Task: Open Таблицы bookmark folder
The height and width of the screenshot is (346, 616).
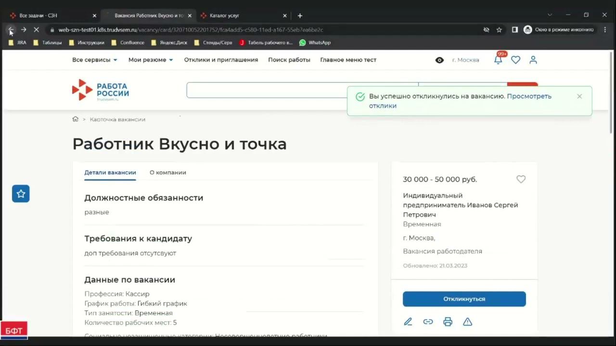Action: 48,43
